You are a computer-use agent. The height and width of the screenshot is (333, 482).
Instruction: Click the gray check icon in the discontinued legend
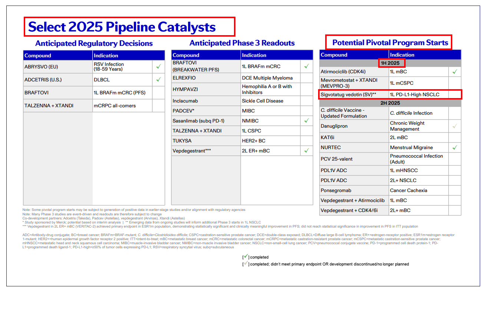(245, 263)
